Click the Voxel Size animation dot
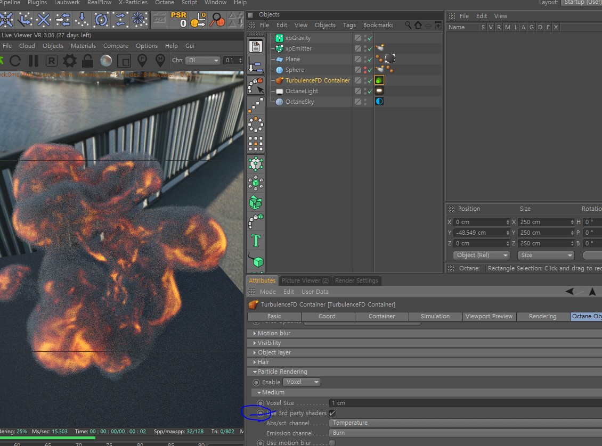The image size is (602, 446). [261, 403]
